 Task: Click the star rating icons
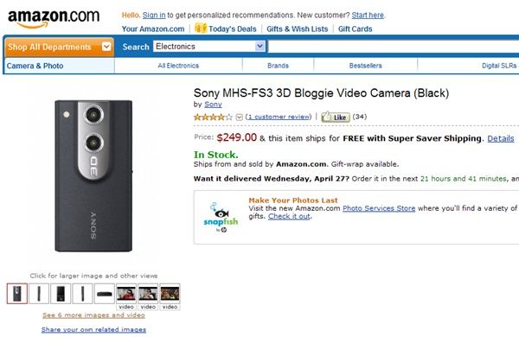tap(213, 117)
